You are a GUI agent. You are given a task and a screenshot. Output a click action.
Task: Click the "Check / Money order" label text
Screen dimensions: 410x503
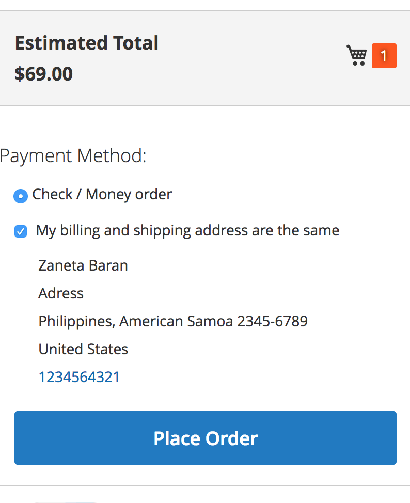[102, 195]
